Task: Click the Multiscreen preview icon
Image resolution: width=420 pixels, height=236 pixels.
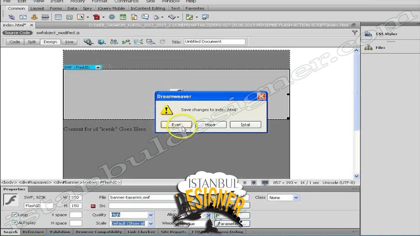Action: [x=88, y=42]
